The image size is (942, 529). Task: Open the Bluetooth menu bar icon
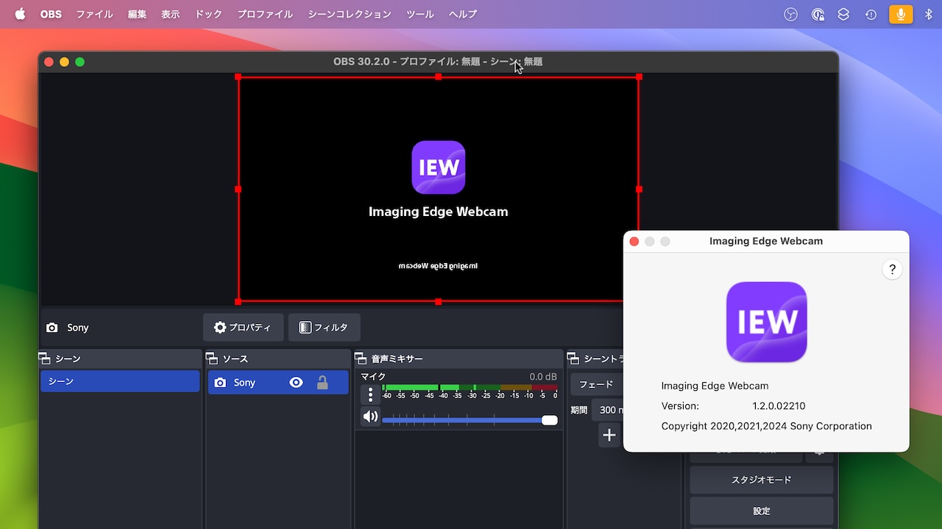click(929, 14)
